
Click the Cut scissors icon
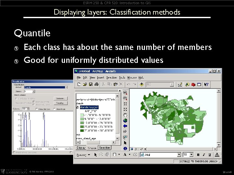(103, 84)
